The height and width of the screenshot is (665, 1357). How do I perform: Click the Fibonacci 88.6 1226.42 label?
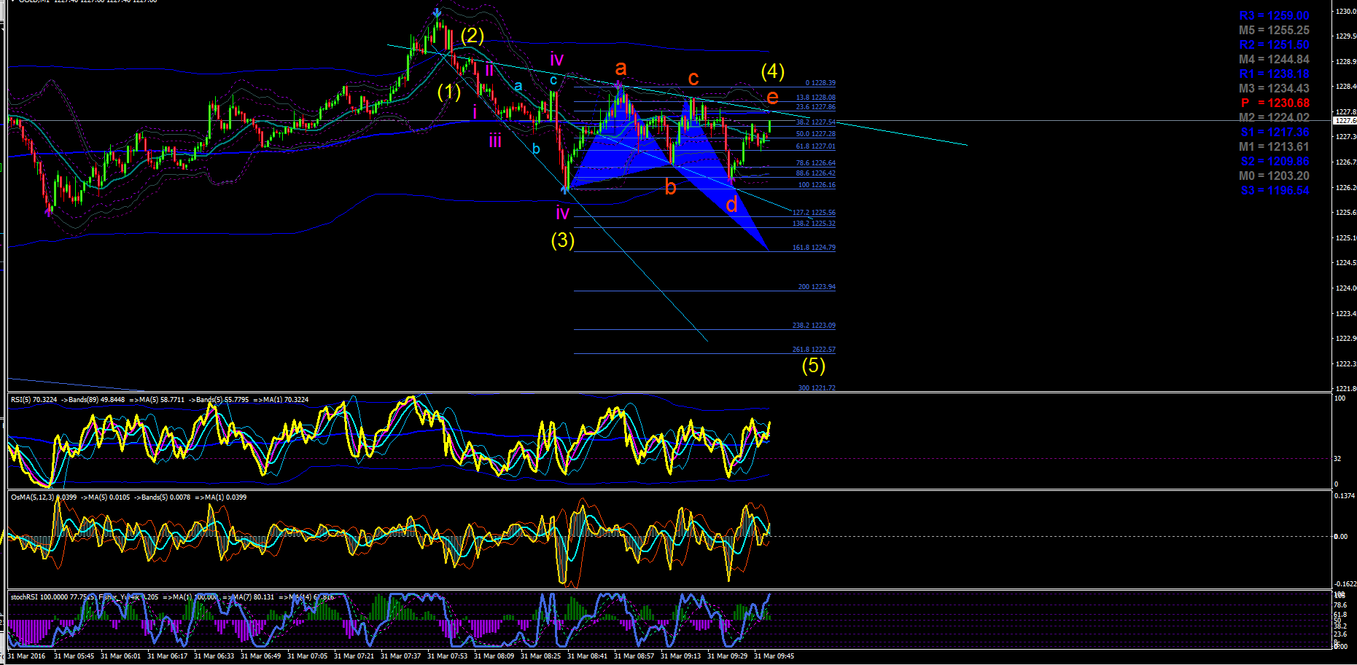[x=816, y=173]
